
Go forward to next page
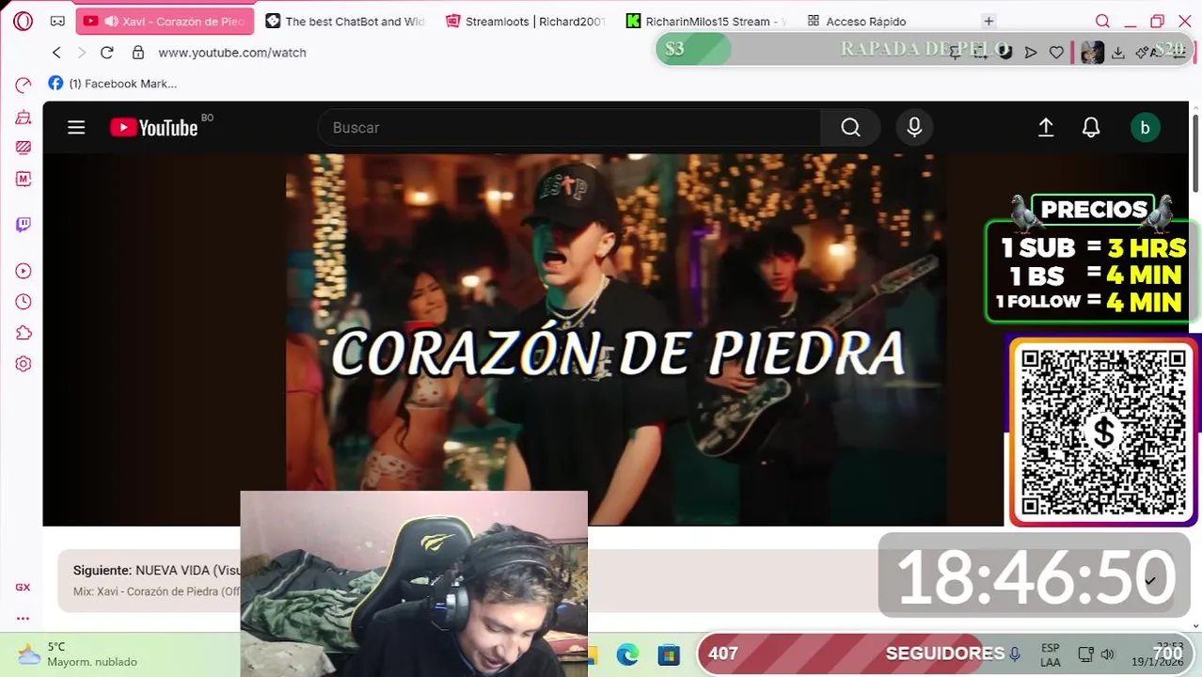(x=82, y=53)
